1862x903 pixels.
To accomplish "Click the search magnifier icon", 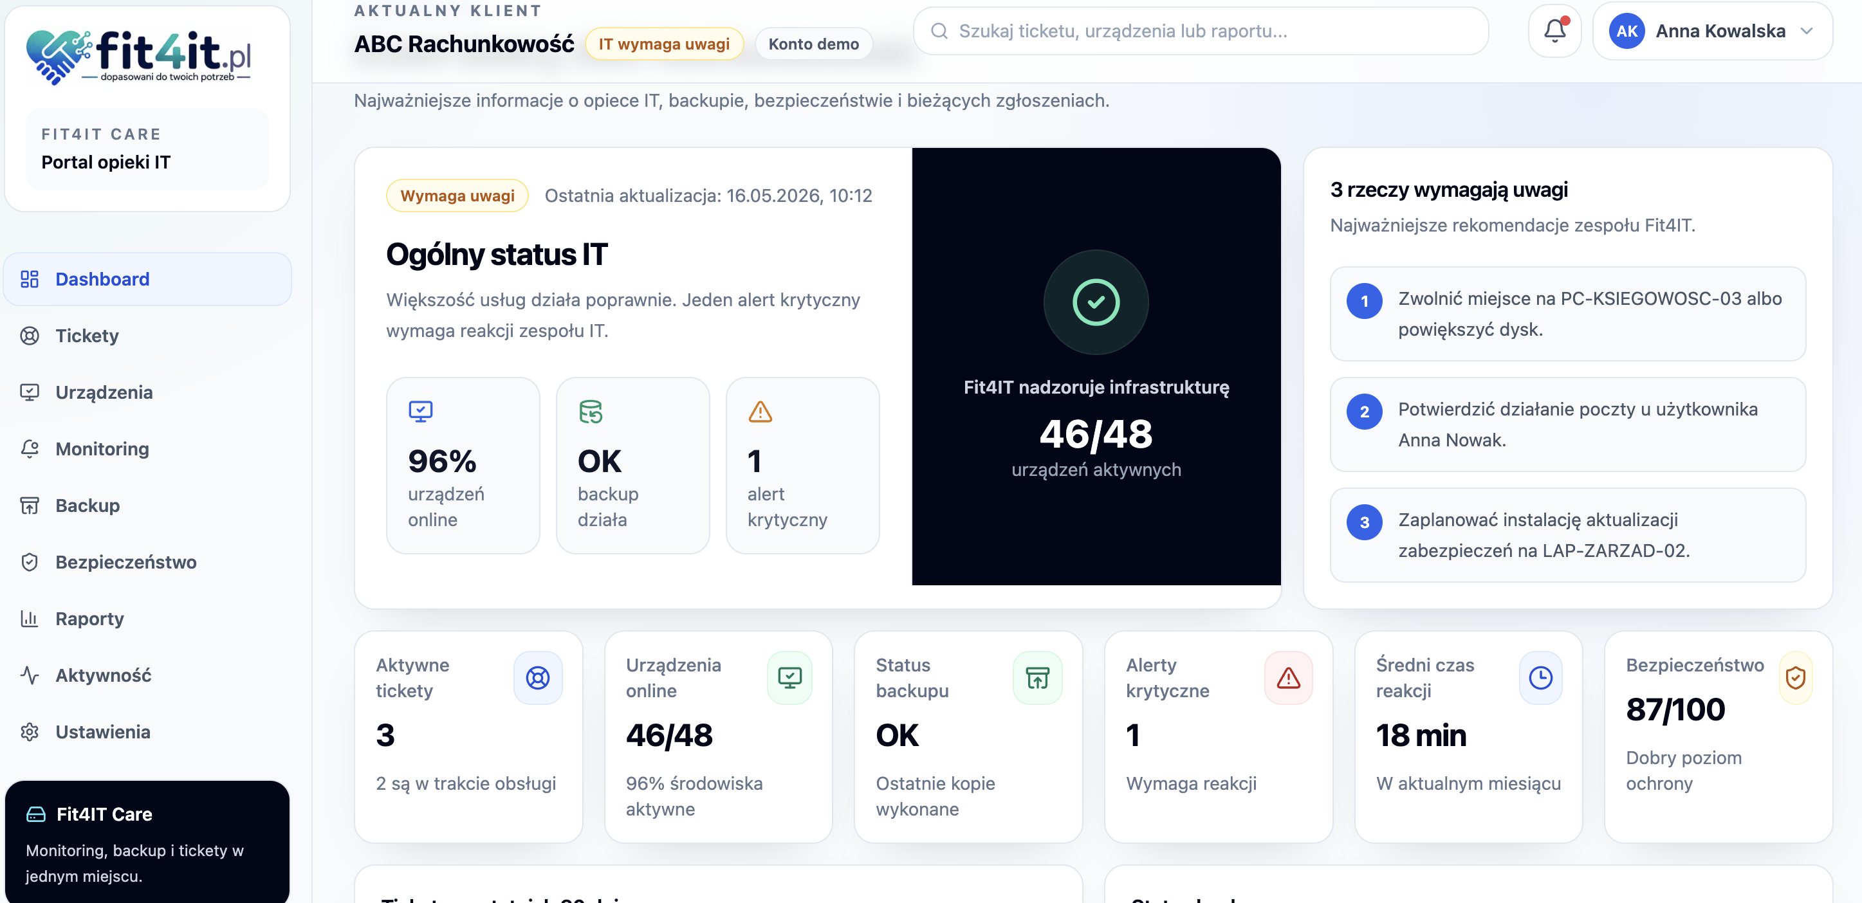I will [939, 31].
